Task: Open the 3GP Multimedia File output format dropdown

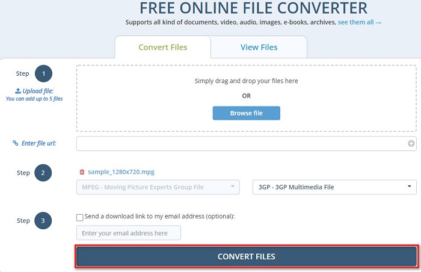Action: tap(334, 187)
